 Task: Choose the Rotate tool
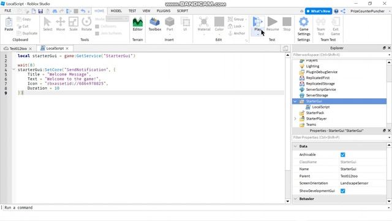(86, 24)
